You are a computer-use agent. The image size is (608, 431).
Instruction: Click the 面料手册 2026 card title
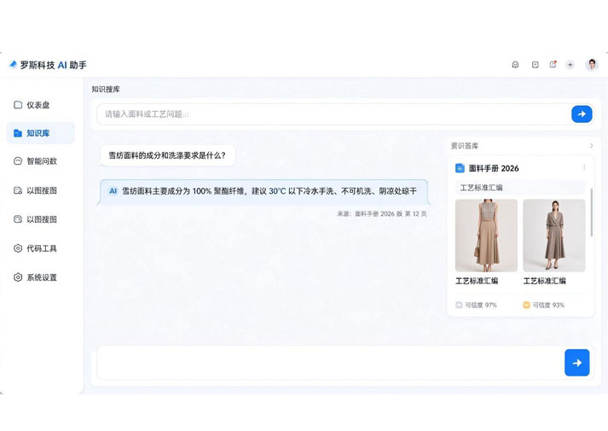[x=494, y=168]
